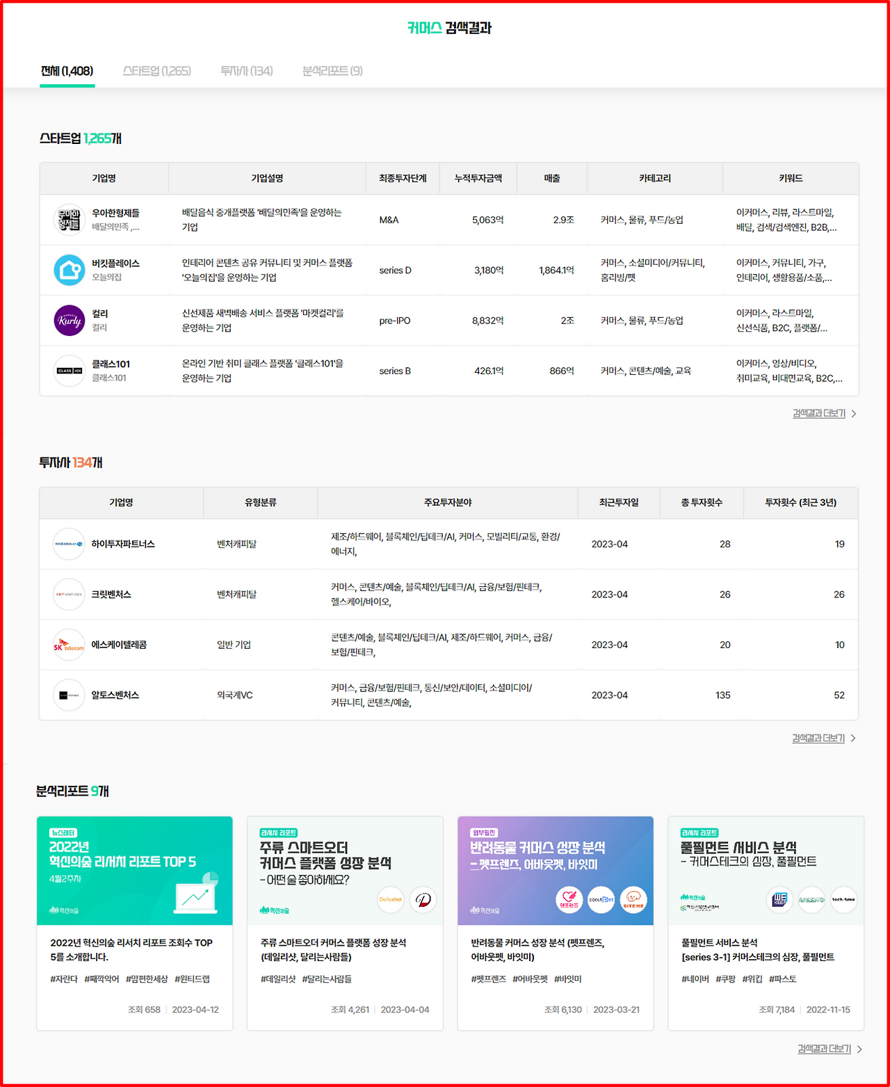Click the purple Kurly logo

[69, 321]
